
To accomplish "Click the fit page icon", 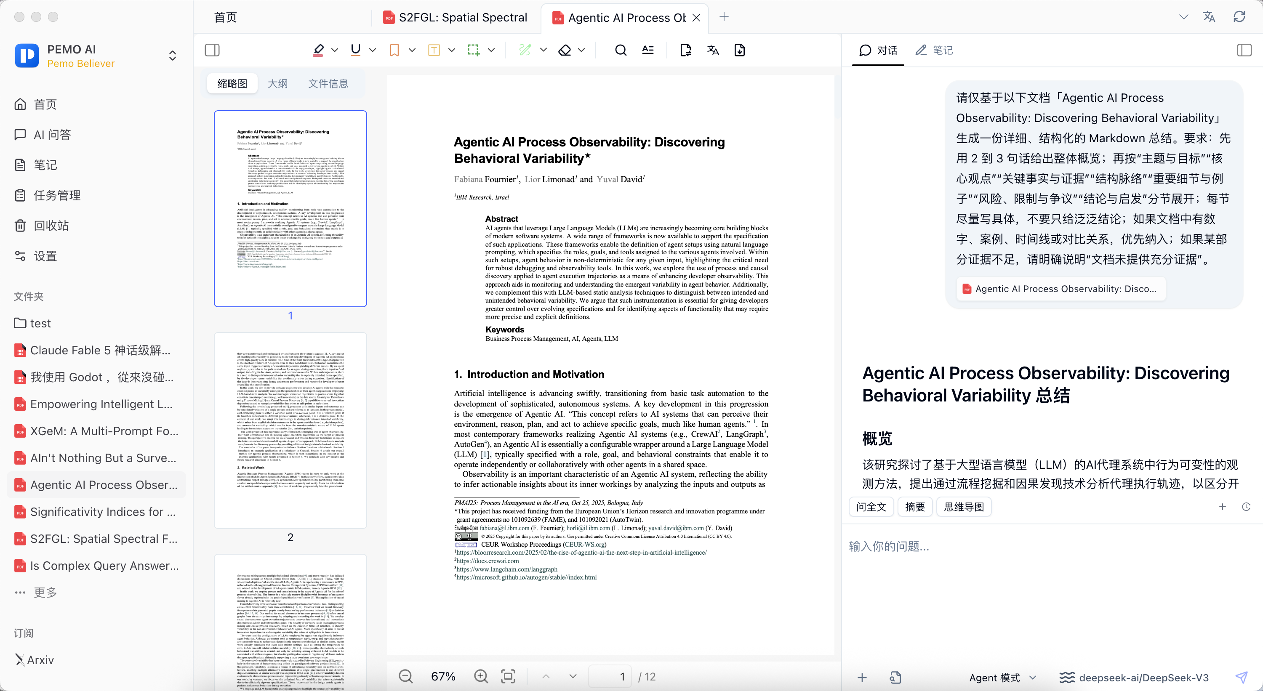I will point(508,677).
